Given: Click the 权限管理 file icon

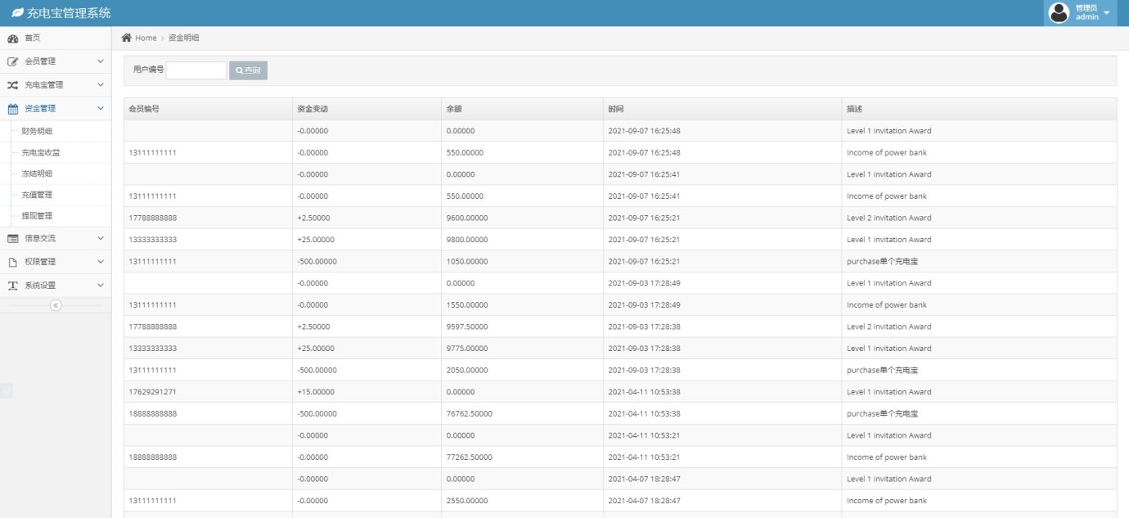Looking at the screenshot, I should (x=13, y=263).
